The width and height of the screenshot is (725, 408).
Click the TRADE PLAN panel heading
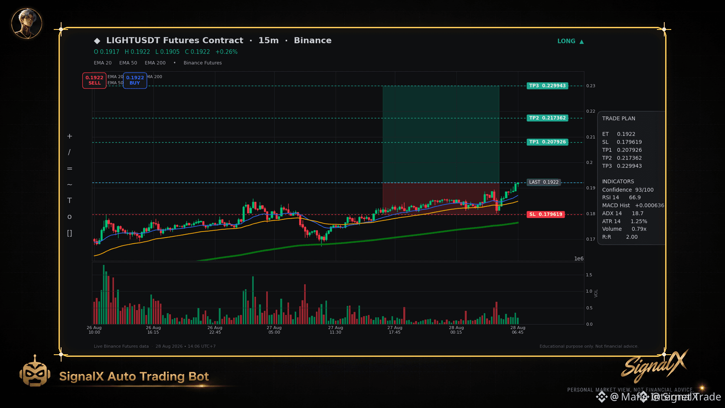tap(619, 118)
